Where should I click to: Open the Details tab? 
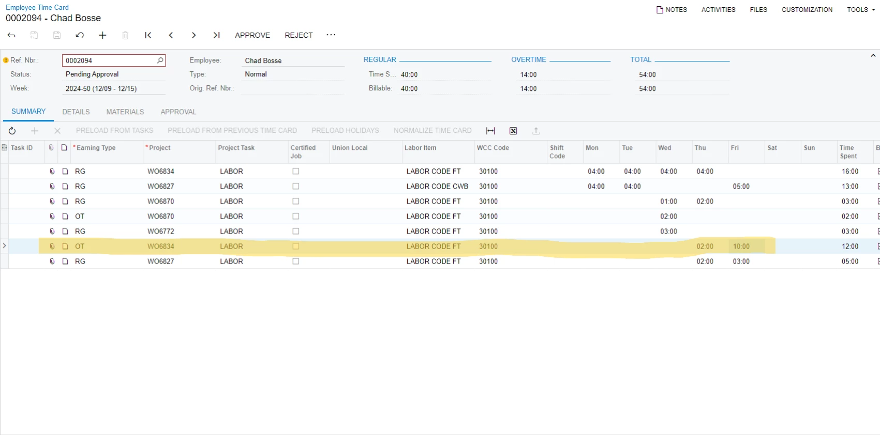tap(76, 112)
